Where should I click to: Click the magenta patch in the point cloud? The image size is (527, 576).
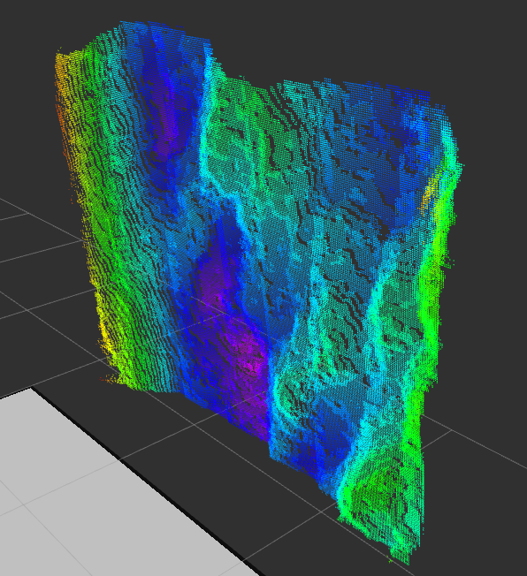pos(250,358)
